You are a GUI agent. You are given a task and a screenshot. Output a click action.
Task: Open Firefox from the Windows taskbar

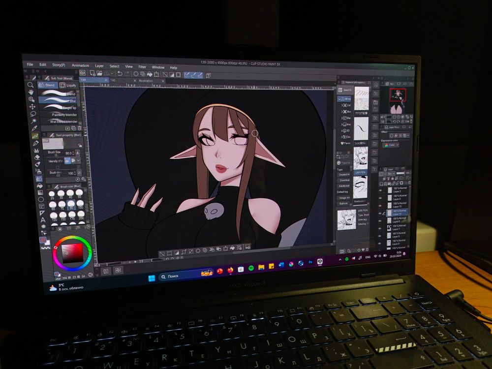coord(230,270)
